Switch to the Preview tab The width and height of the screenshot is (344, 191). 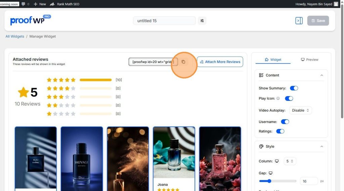click(x=309, y=60)
